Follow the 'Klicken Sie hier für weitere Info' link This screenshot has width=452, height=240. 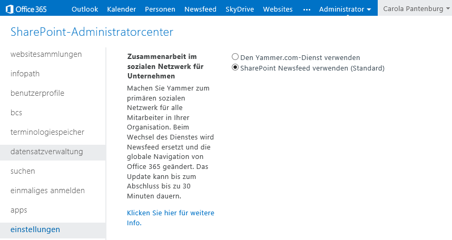point(171,218)
